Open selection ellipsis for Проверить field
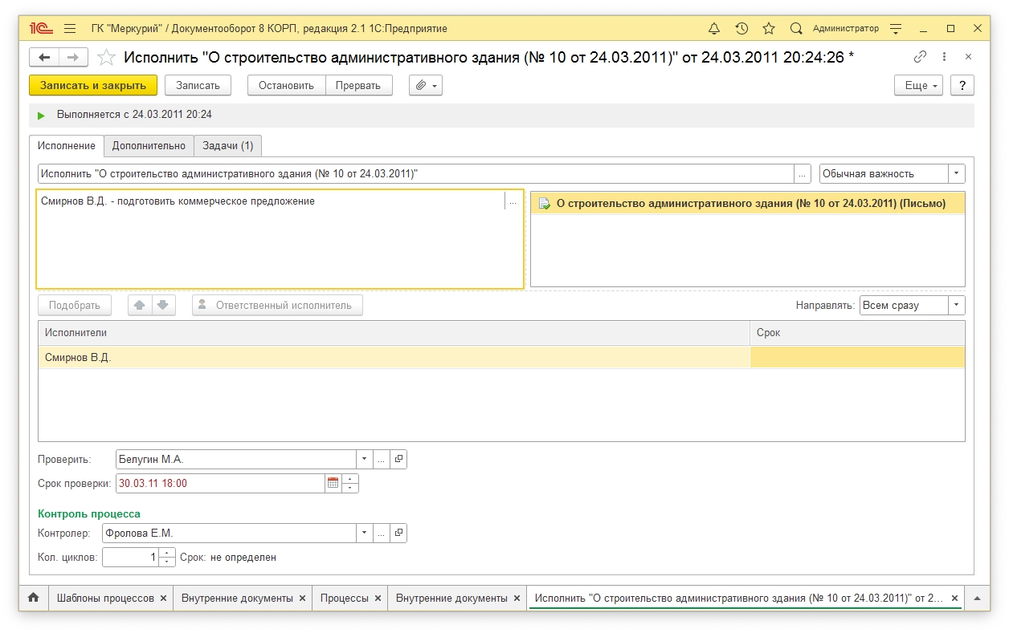The image size is (1009, 633). point(382,460)
